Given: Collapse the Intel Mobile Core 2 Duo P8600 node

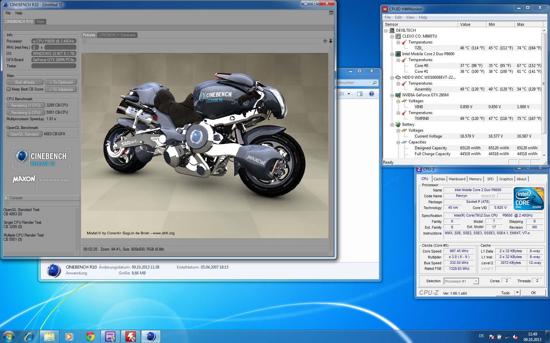Looking at the screenshot, I should click(x=392, y=54).
